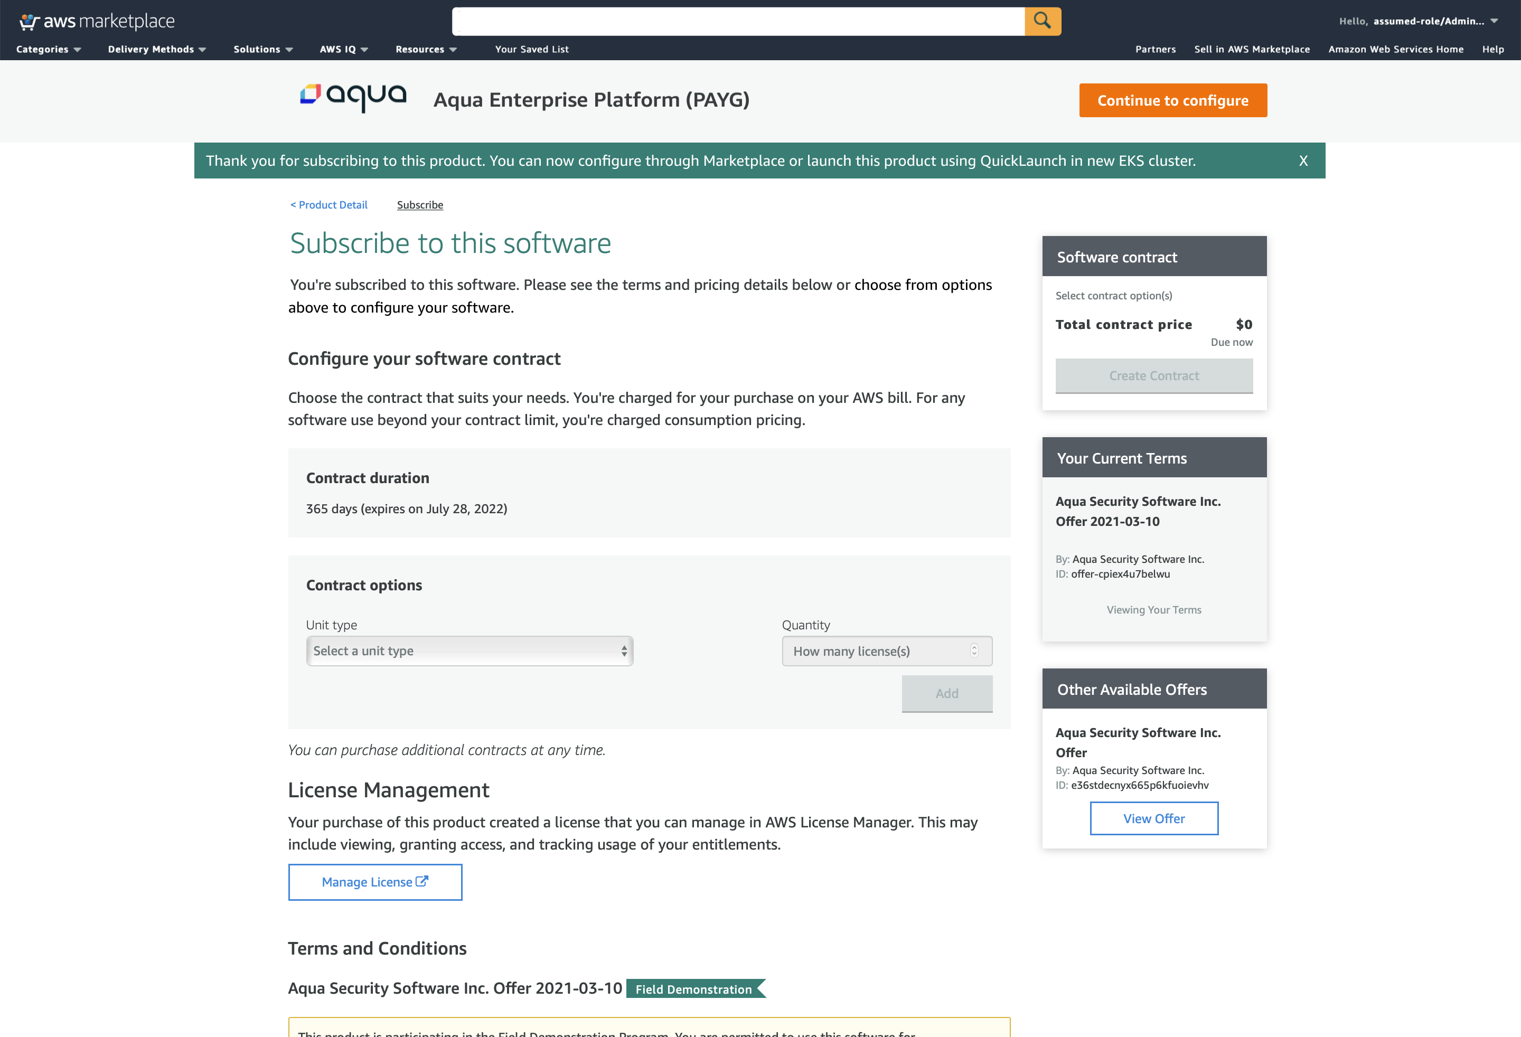This screenshot has width=1521, height=1037.
Task: Click the Aqua company logo
Action: 353,98
